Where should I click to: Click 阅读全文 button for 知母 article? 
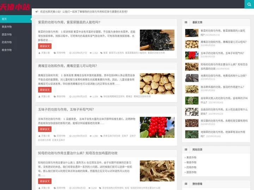pyautogui.click(x=45, y=181)
